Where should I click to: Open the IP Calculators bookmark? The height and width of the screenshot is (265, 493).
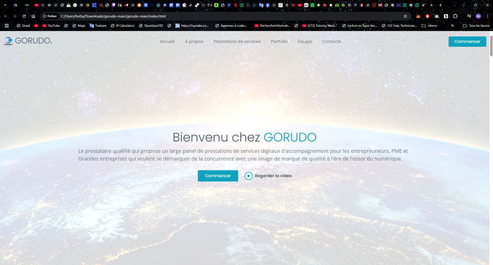coord(122,26)
